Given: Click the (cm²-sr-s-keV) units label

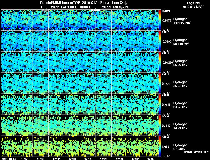Looking at the screenshot, I should pos(193,7).
